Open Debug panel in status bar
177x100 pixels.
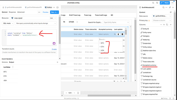point(164,98)
